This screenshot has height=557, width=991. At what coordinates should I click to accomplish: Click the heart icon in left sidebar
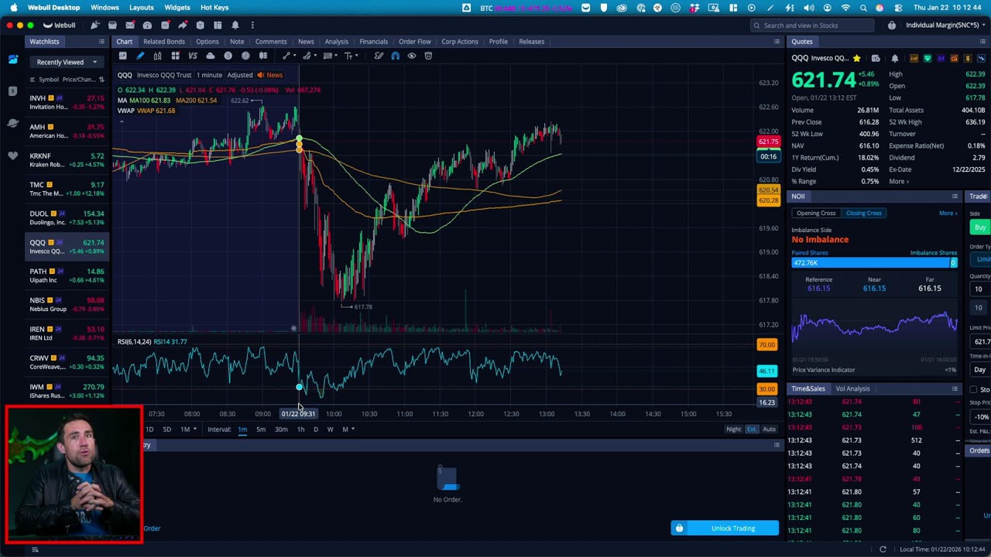coord(13,155)
